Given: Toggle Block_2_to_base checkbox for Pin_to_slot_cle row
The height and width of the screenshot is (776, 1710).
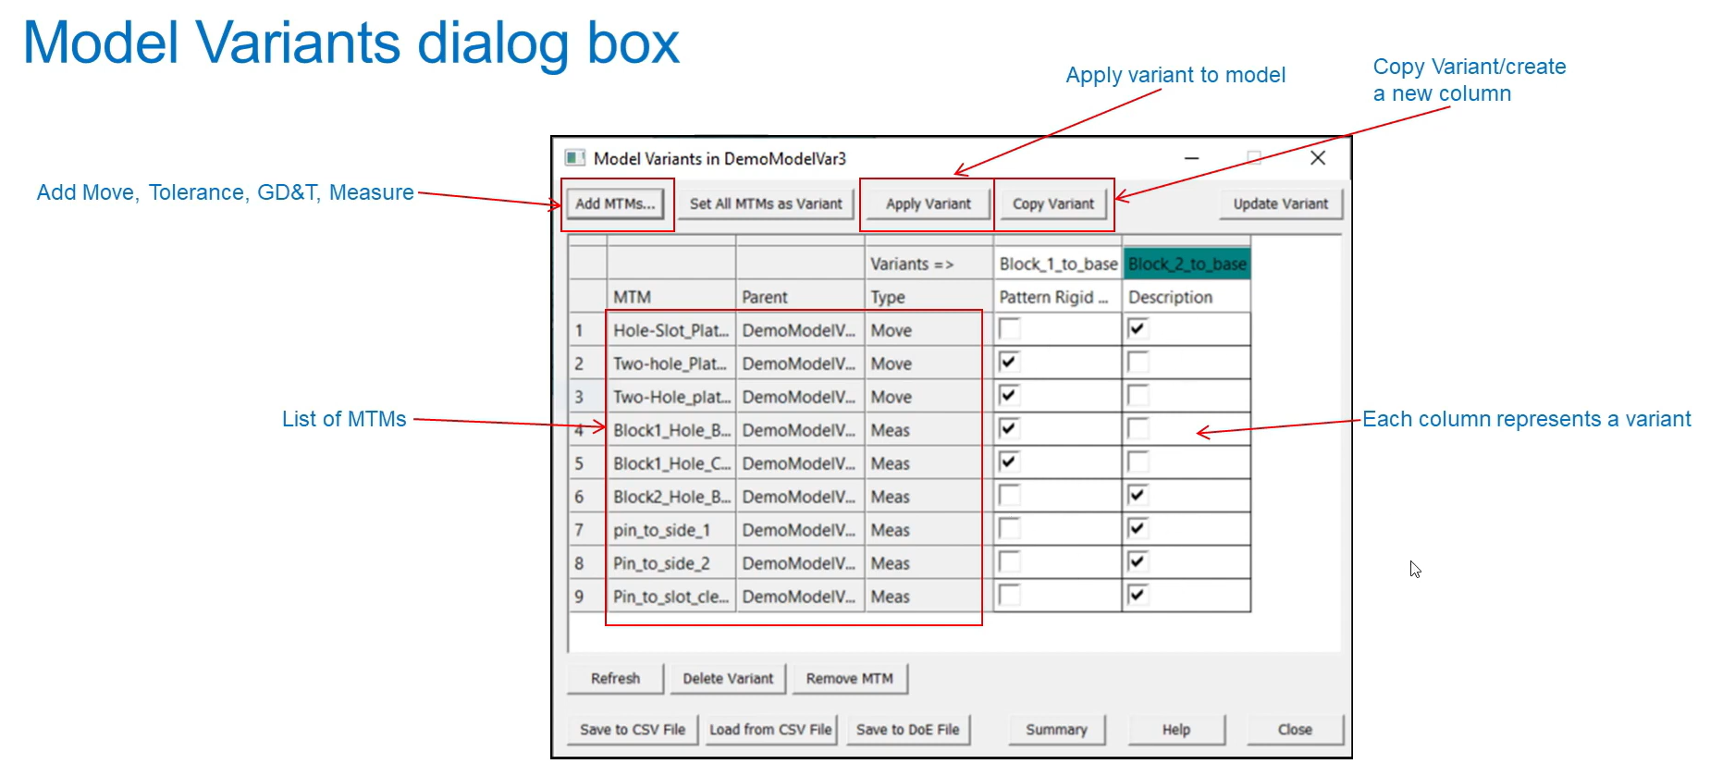Looking at the screenshot, I should click(1138, 596).
